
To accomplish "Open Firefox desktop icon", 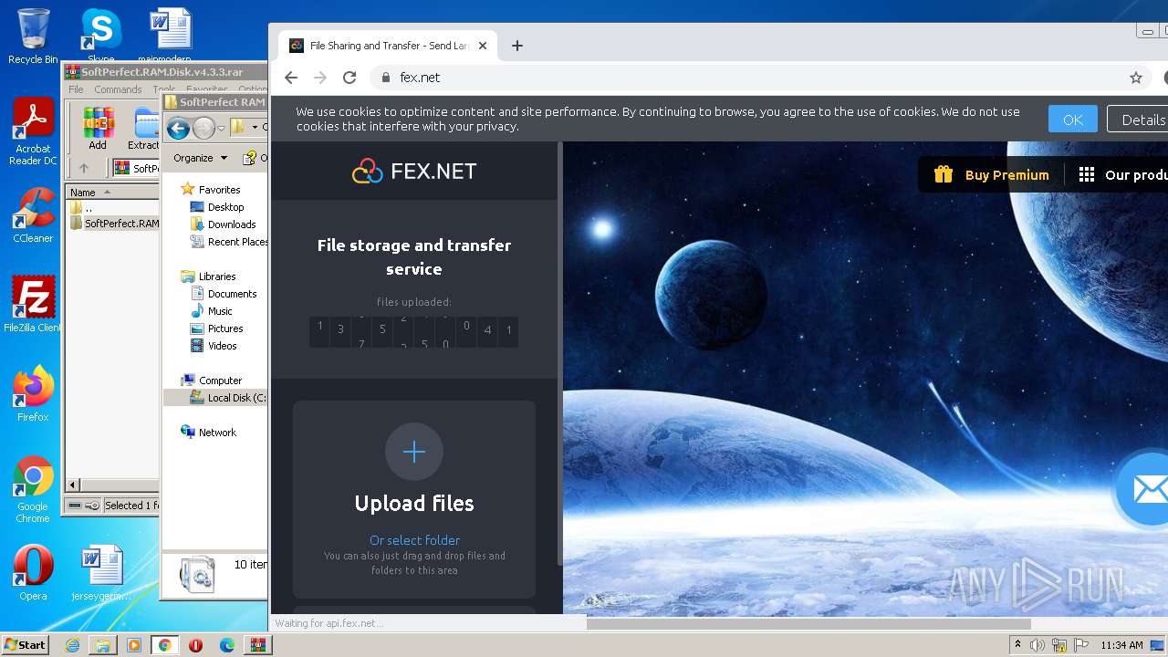I will [33, 394].
